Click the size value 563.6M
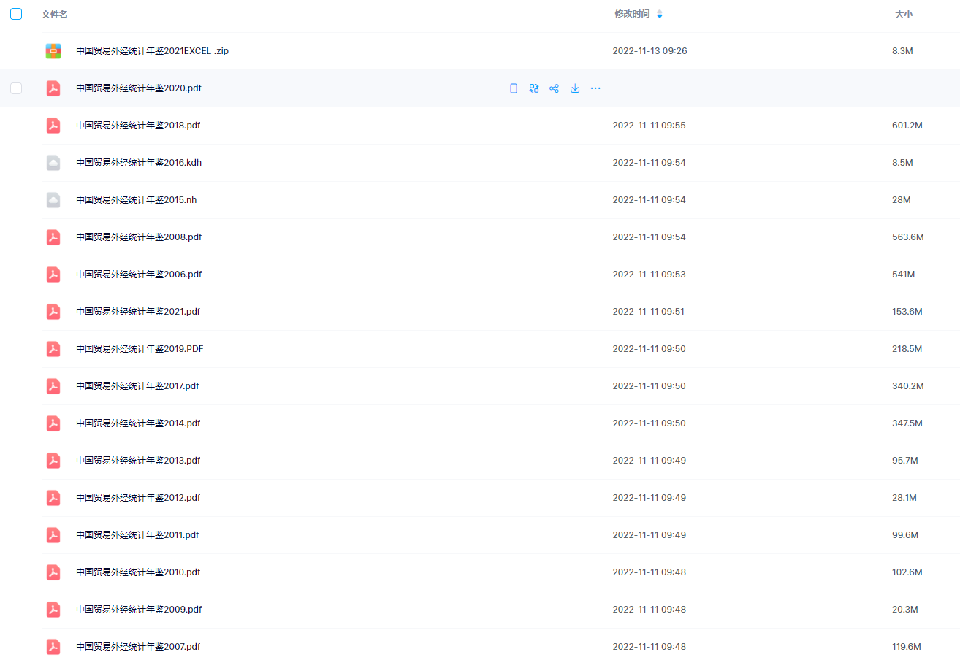 pos(908,237)
